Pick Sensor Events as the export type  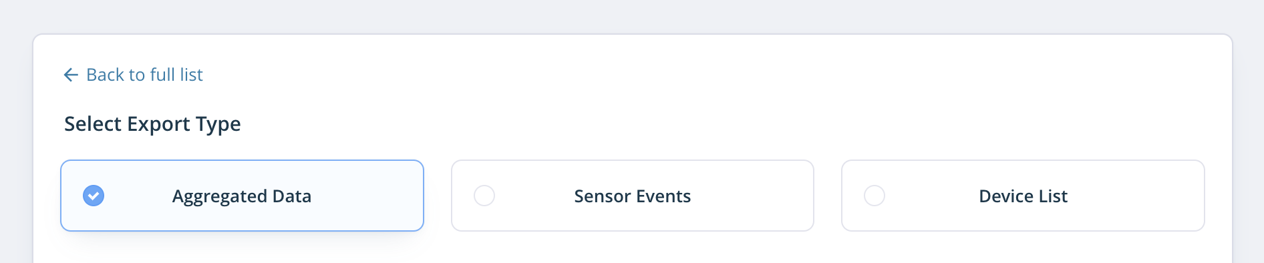coord(633,196)
